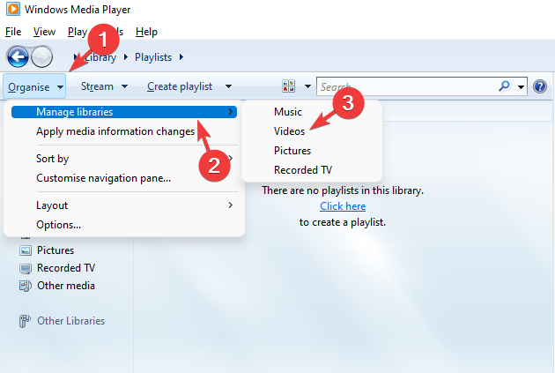555x373 pixels.
Task: Click the Back navigation arrow button
Action: 18,56
